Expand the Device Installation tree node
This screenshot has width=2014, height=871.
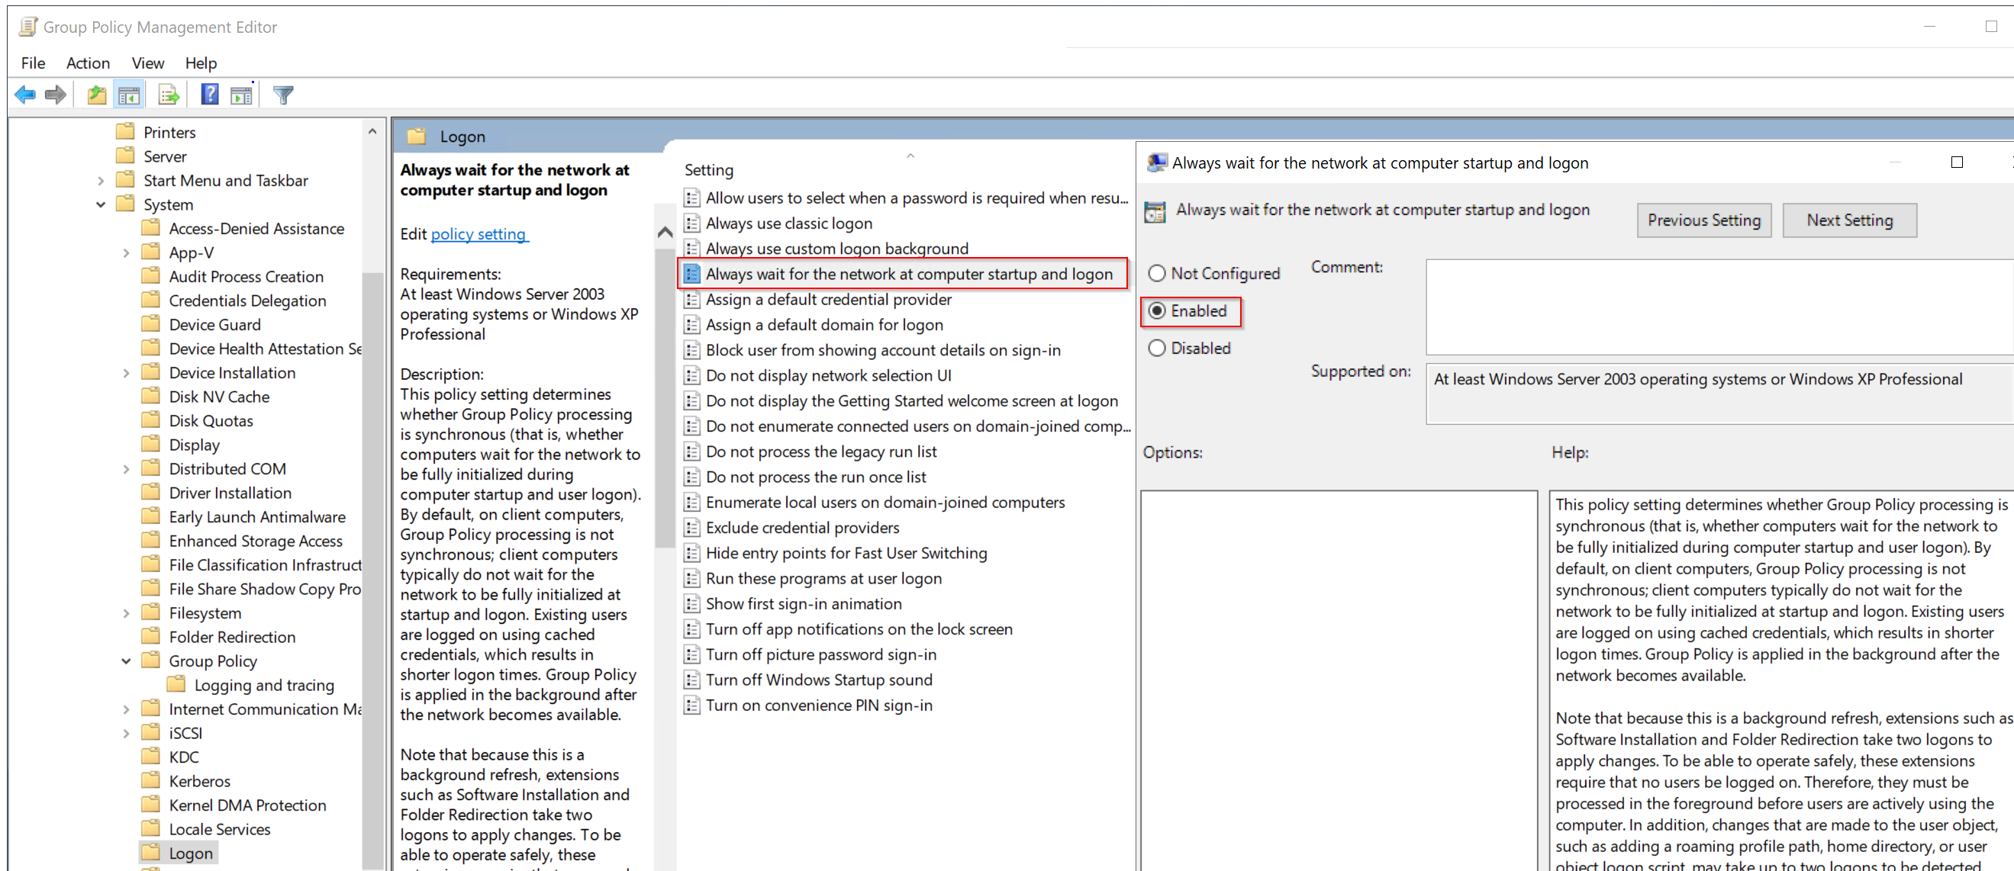coord(126,374)
